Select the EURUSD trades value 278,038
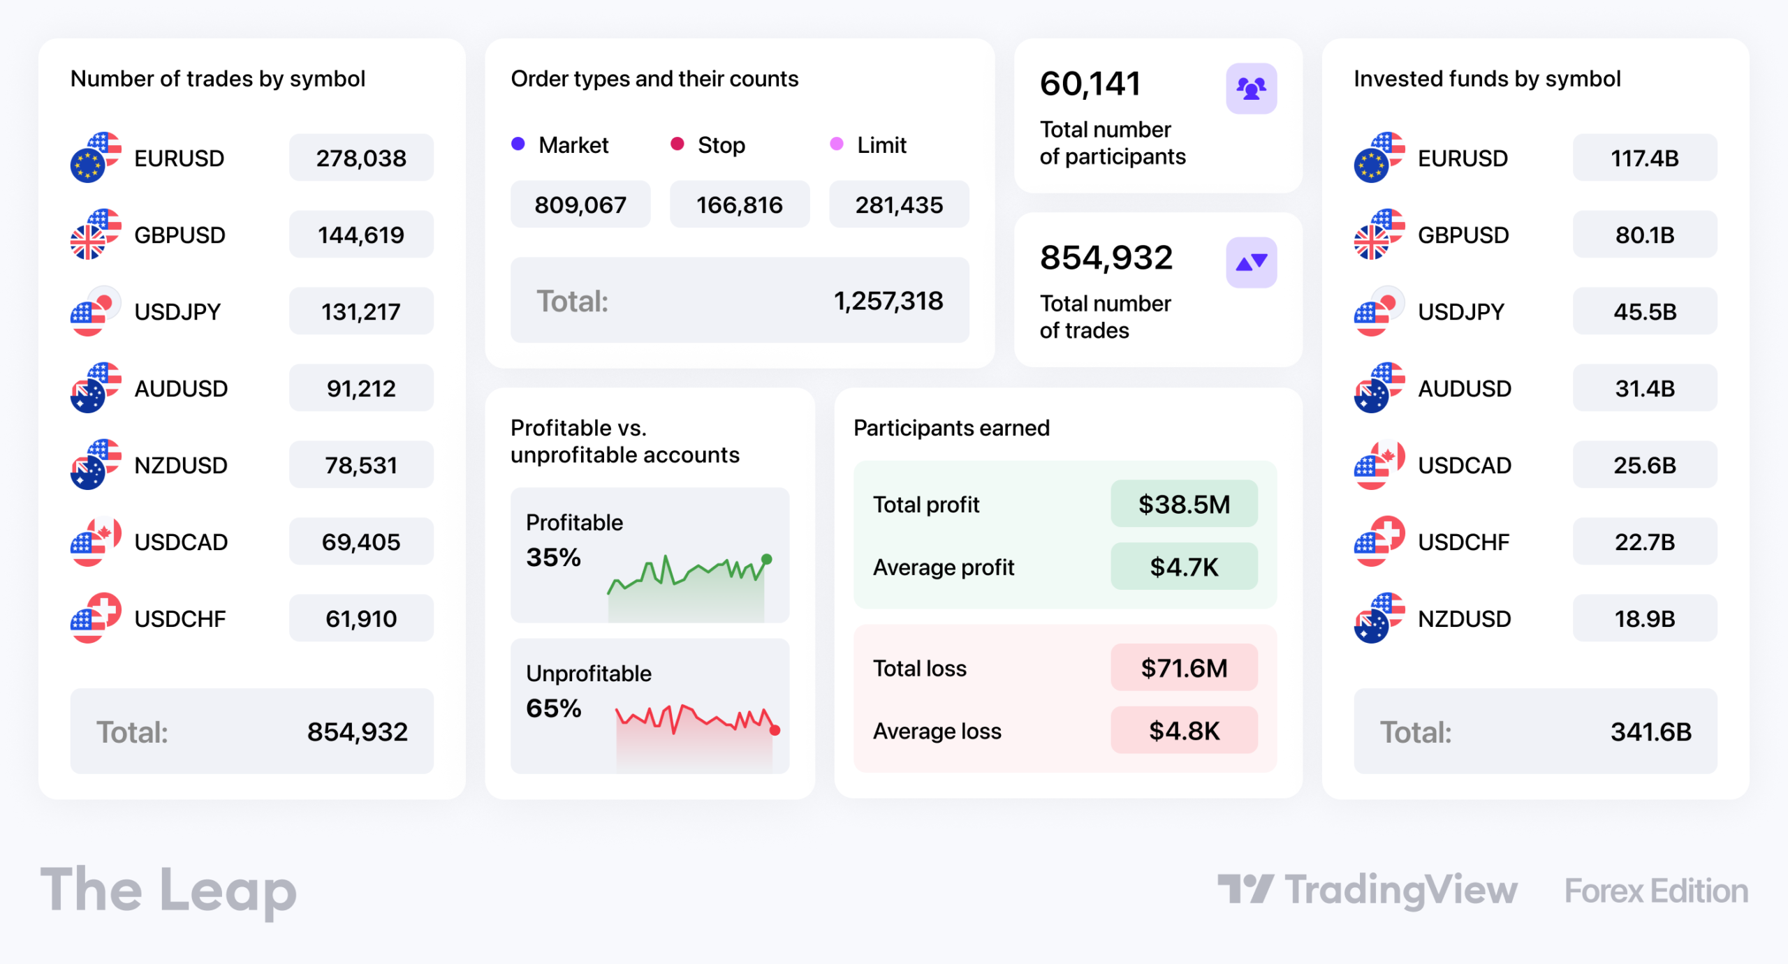Screen dimensions: 1788x964 361,158
